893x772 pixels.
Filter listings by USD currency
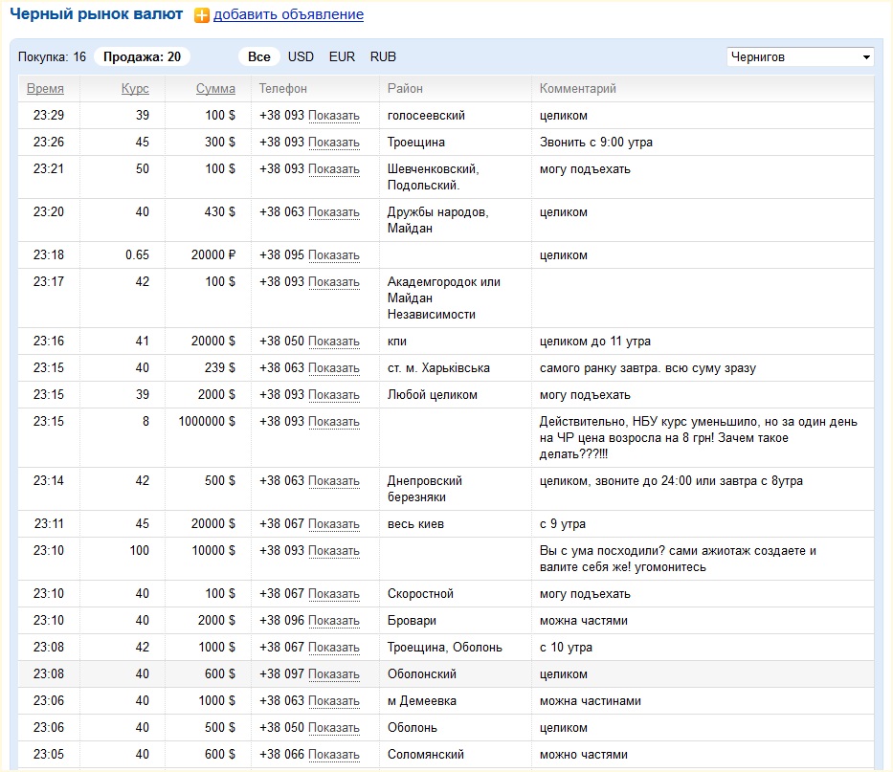[301, 56]
